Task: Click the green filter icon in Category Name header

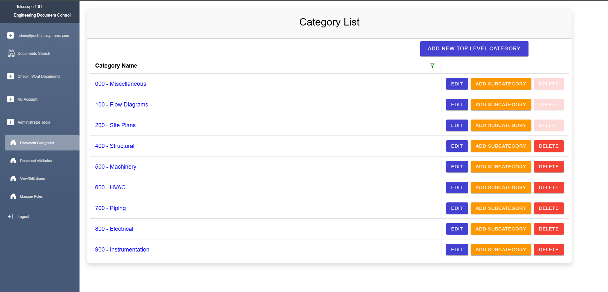Action: [x=432, y=66]
